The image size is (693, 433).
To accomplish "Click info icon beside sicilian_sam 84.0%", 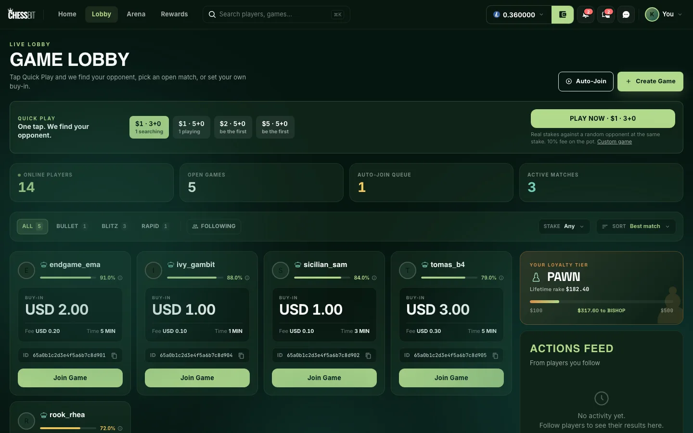I will click(x=374, y=278).
